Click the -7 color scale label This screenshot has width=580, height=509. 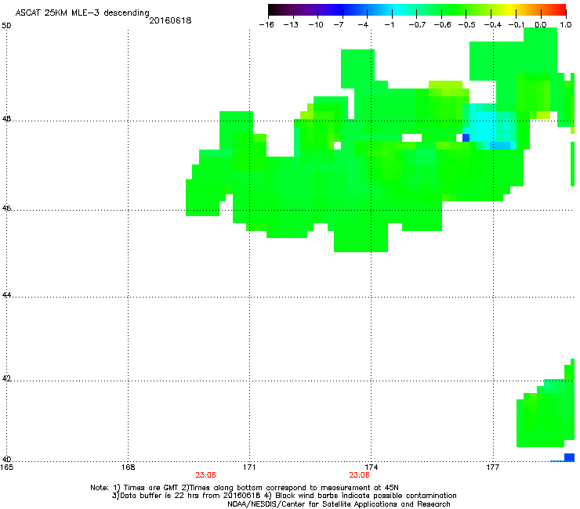[338, 25]
